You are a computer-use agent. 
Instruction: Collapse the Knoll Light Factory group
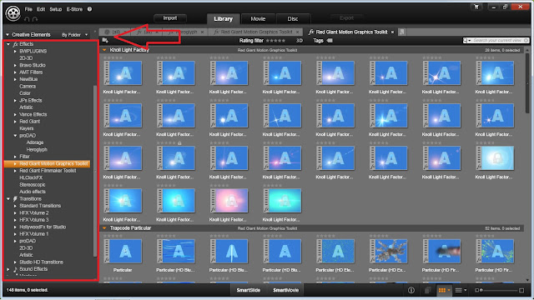tap(104, 50)
